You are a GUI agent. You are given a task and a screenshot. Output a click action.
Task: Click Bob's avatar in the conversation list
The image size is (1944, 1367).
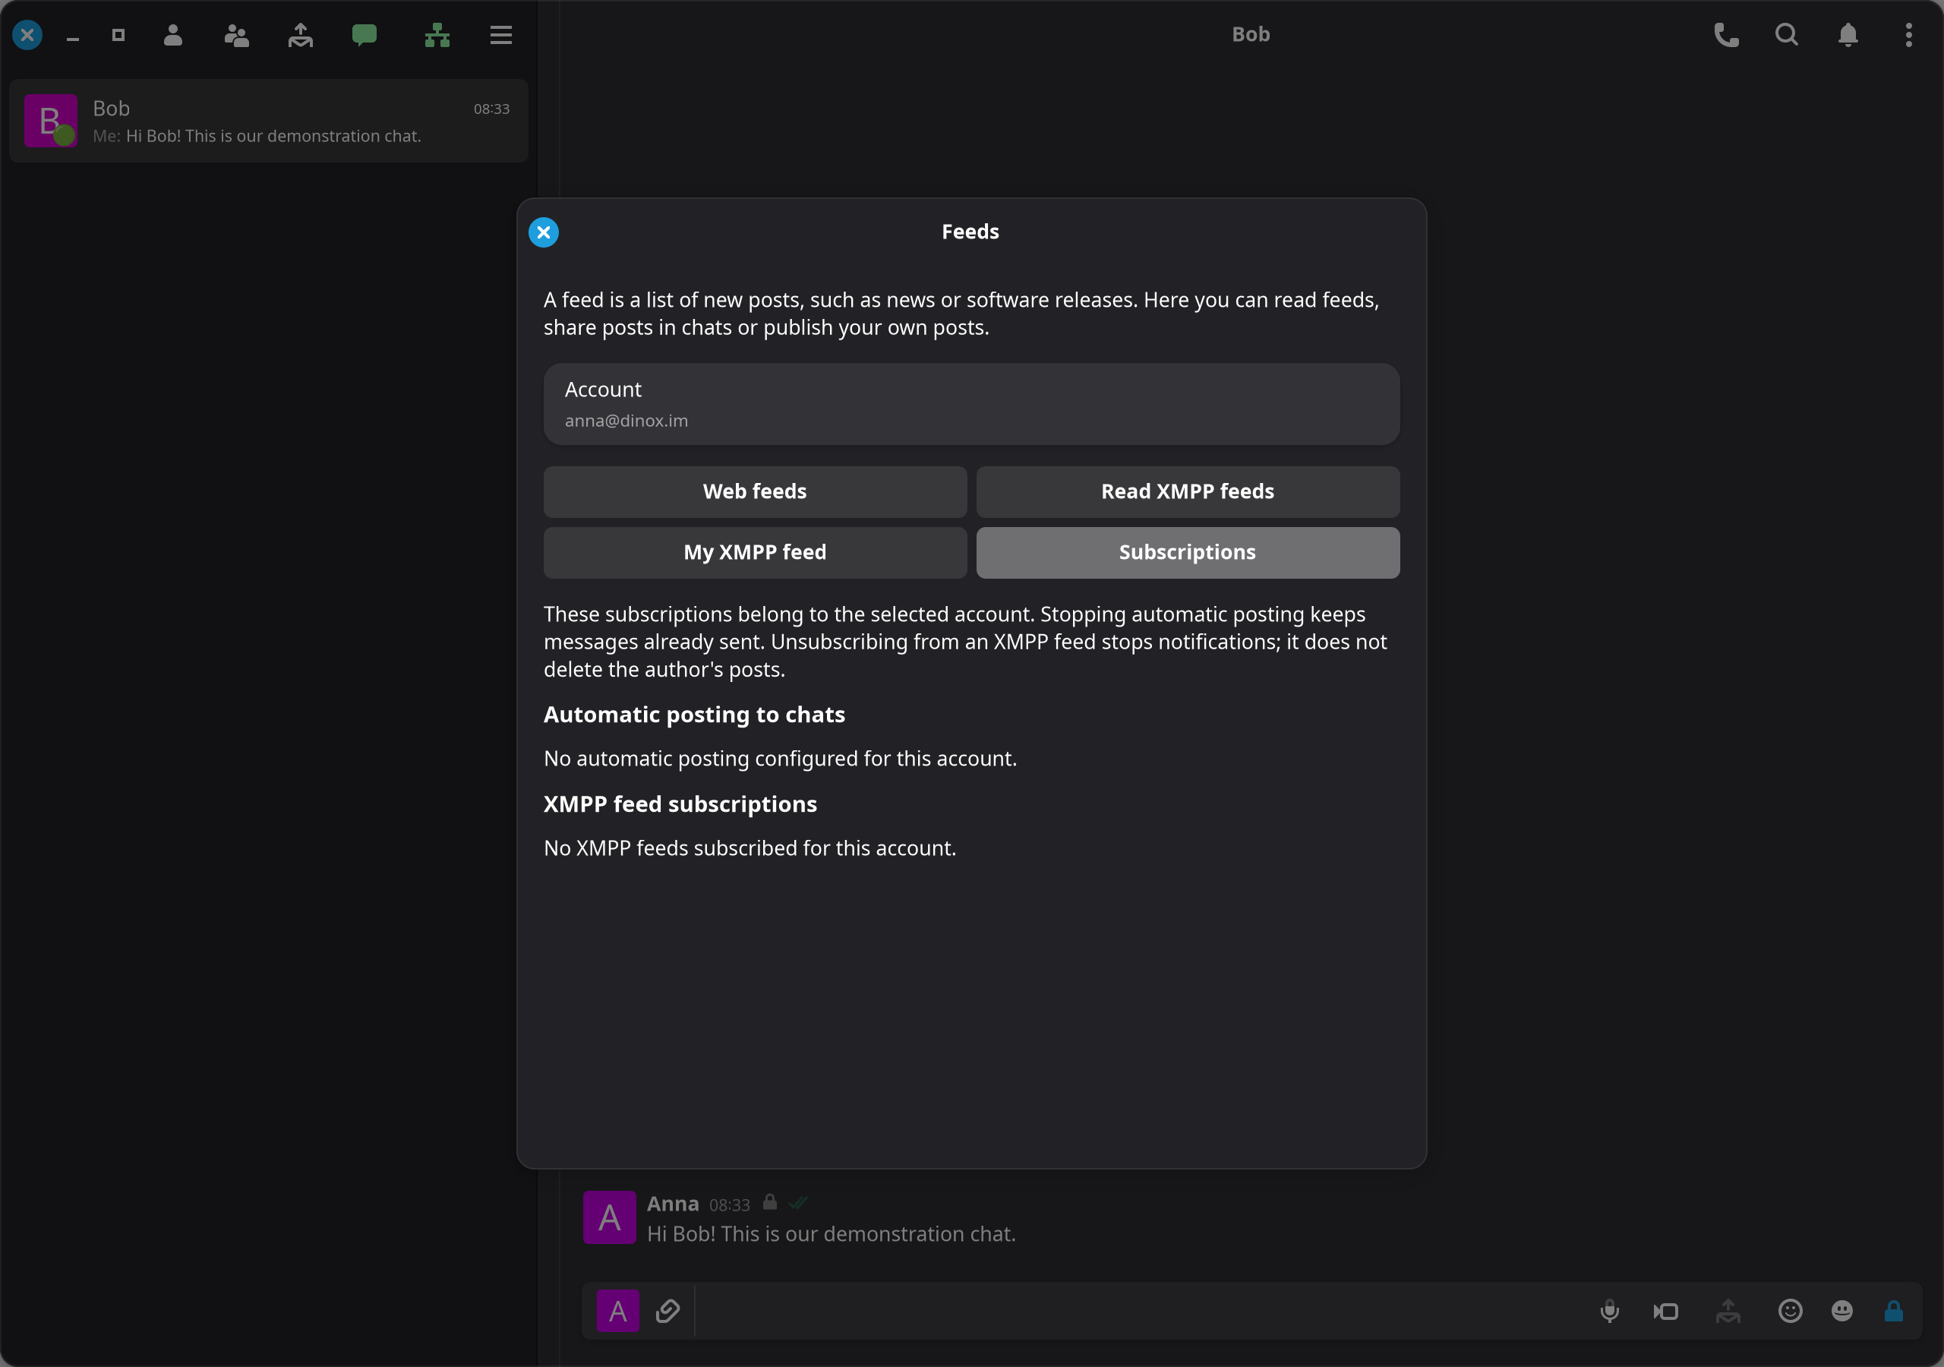click(x=51, y=120)
